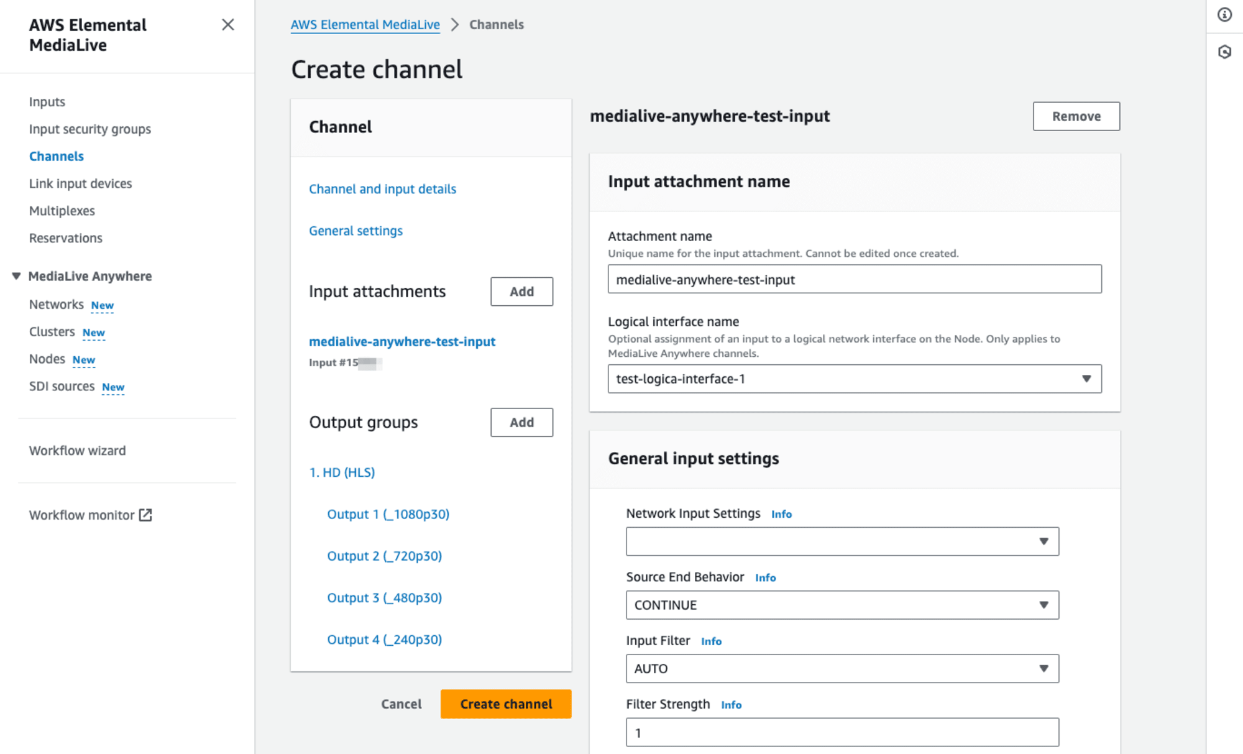Open Output 4 (_240p30)
The width and height of the screenshot is (1243, 754).
point(385,640)
